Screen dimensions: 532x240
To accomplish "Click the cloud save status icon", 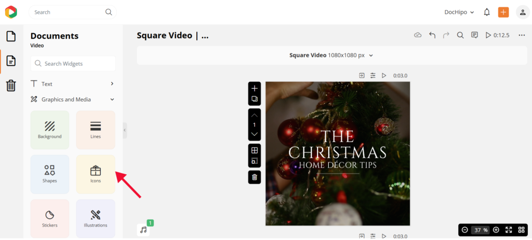I will pyautogui.click(x=418, y=35).
